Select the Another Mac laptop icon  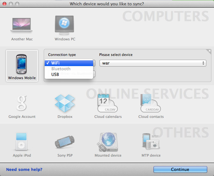click(x=22, y=25)
